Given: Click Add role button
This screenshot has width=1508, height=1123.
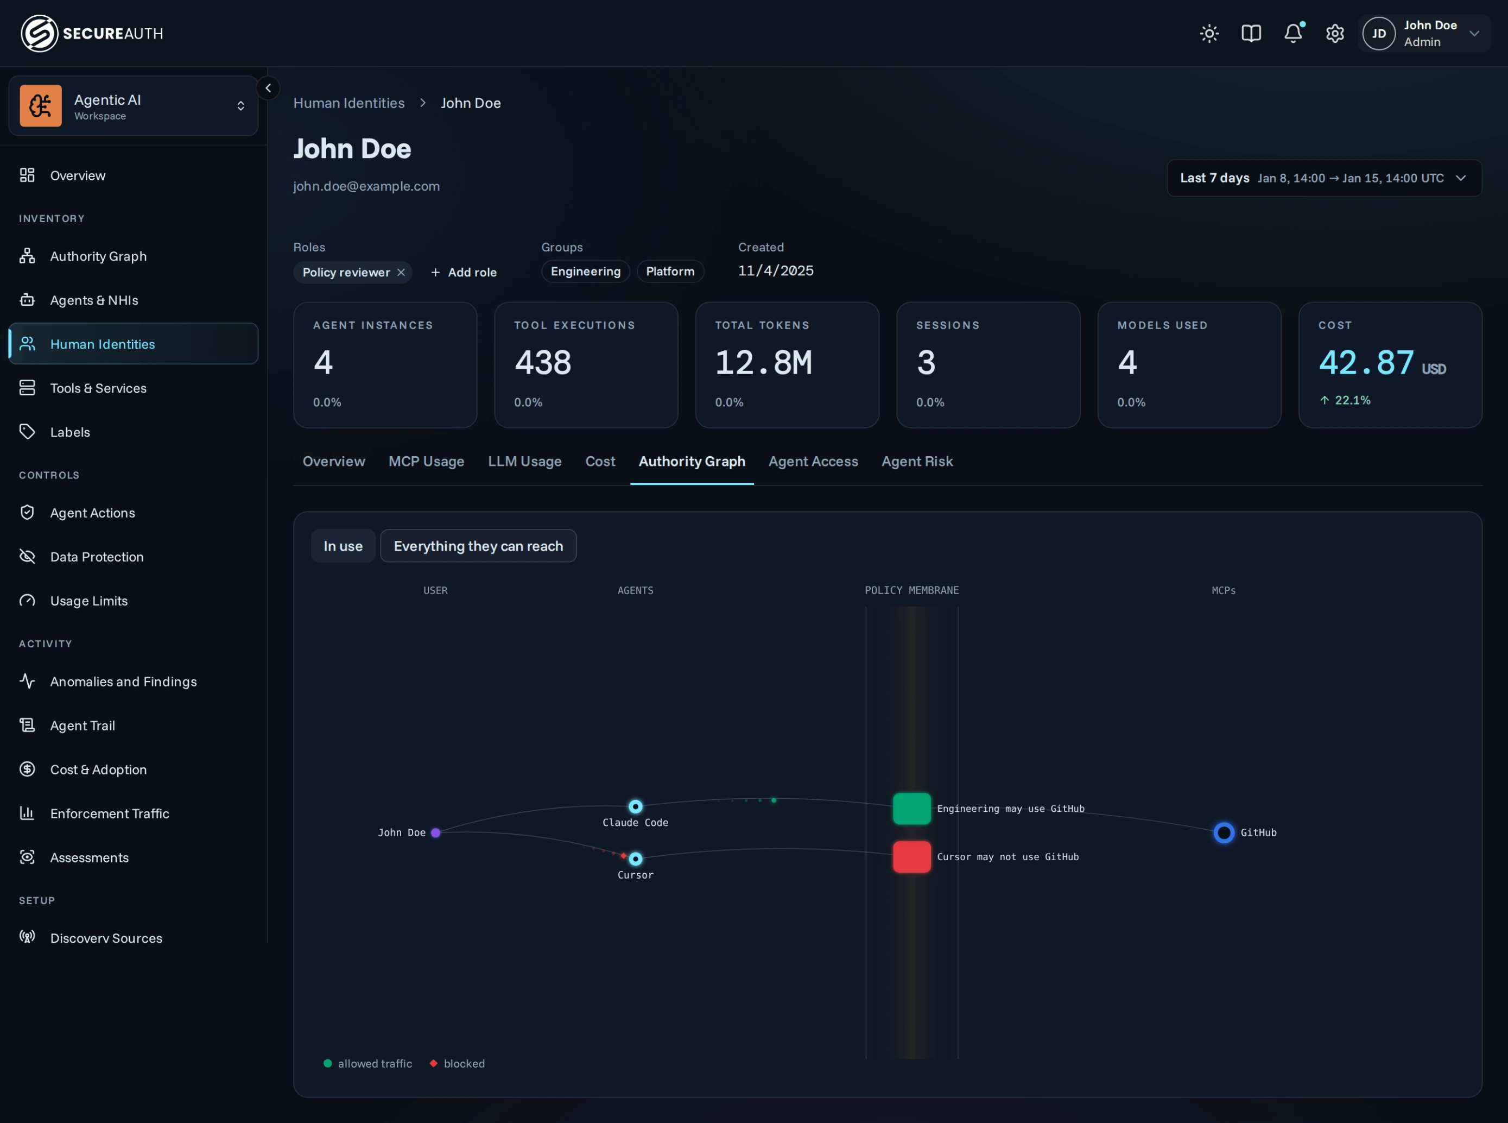Looking at the screenshot, I should tap(464, 273).
